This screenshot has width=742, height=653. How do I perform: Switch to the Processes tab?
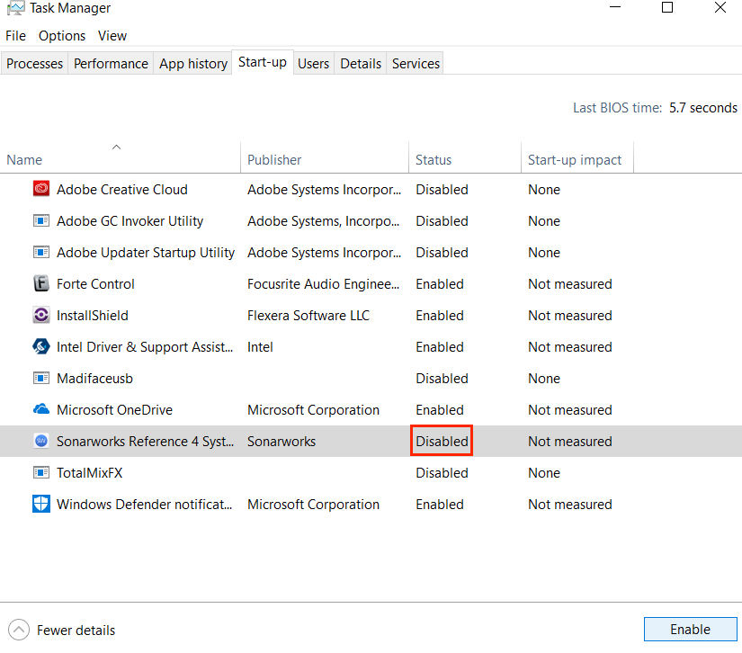coord(34,63)
